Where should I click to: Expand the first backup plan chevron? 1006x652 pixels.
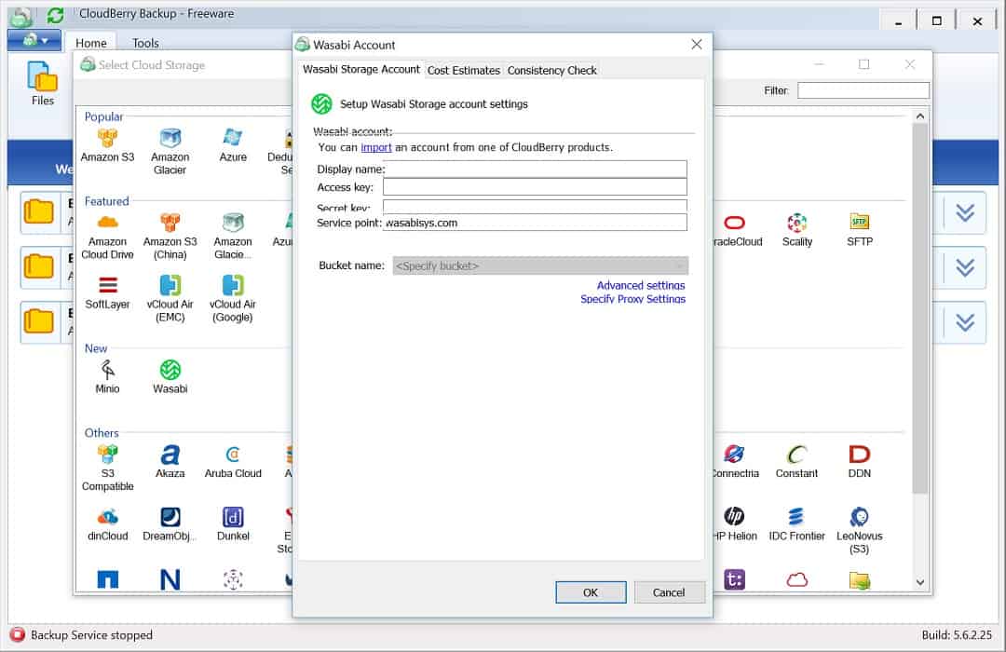pyautogui.click(x=965, y=212)
